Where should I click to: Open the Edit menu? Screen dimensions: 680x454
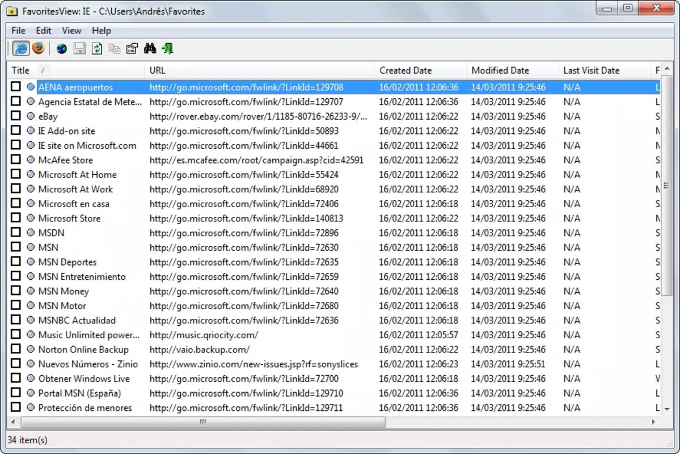(x=43, y=31)
